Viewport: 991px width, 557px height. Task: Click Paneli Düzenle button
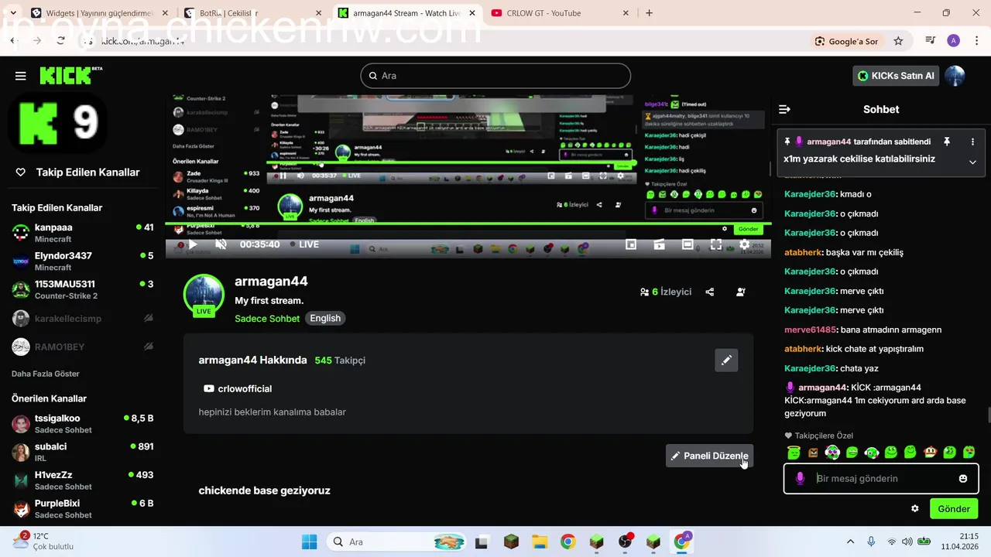tap(709, 456)
